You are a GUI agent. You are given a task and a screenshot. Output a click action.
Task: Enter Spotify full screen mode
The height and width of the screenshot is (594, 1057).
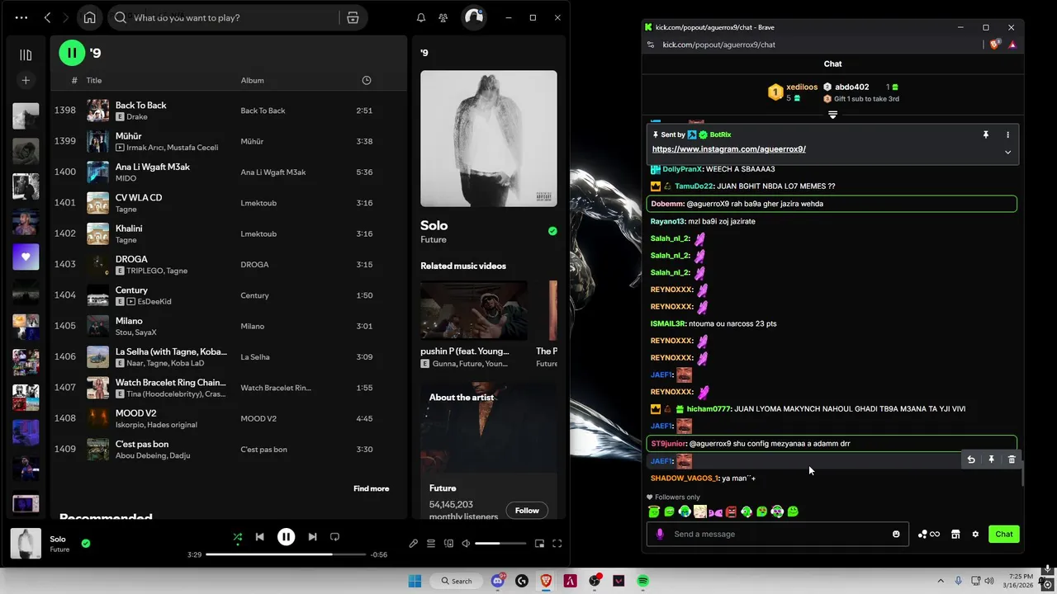pos(557,544)
